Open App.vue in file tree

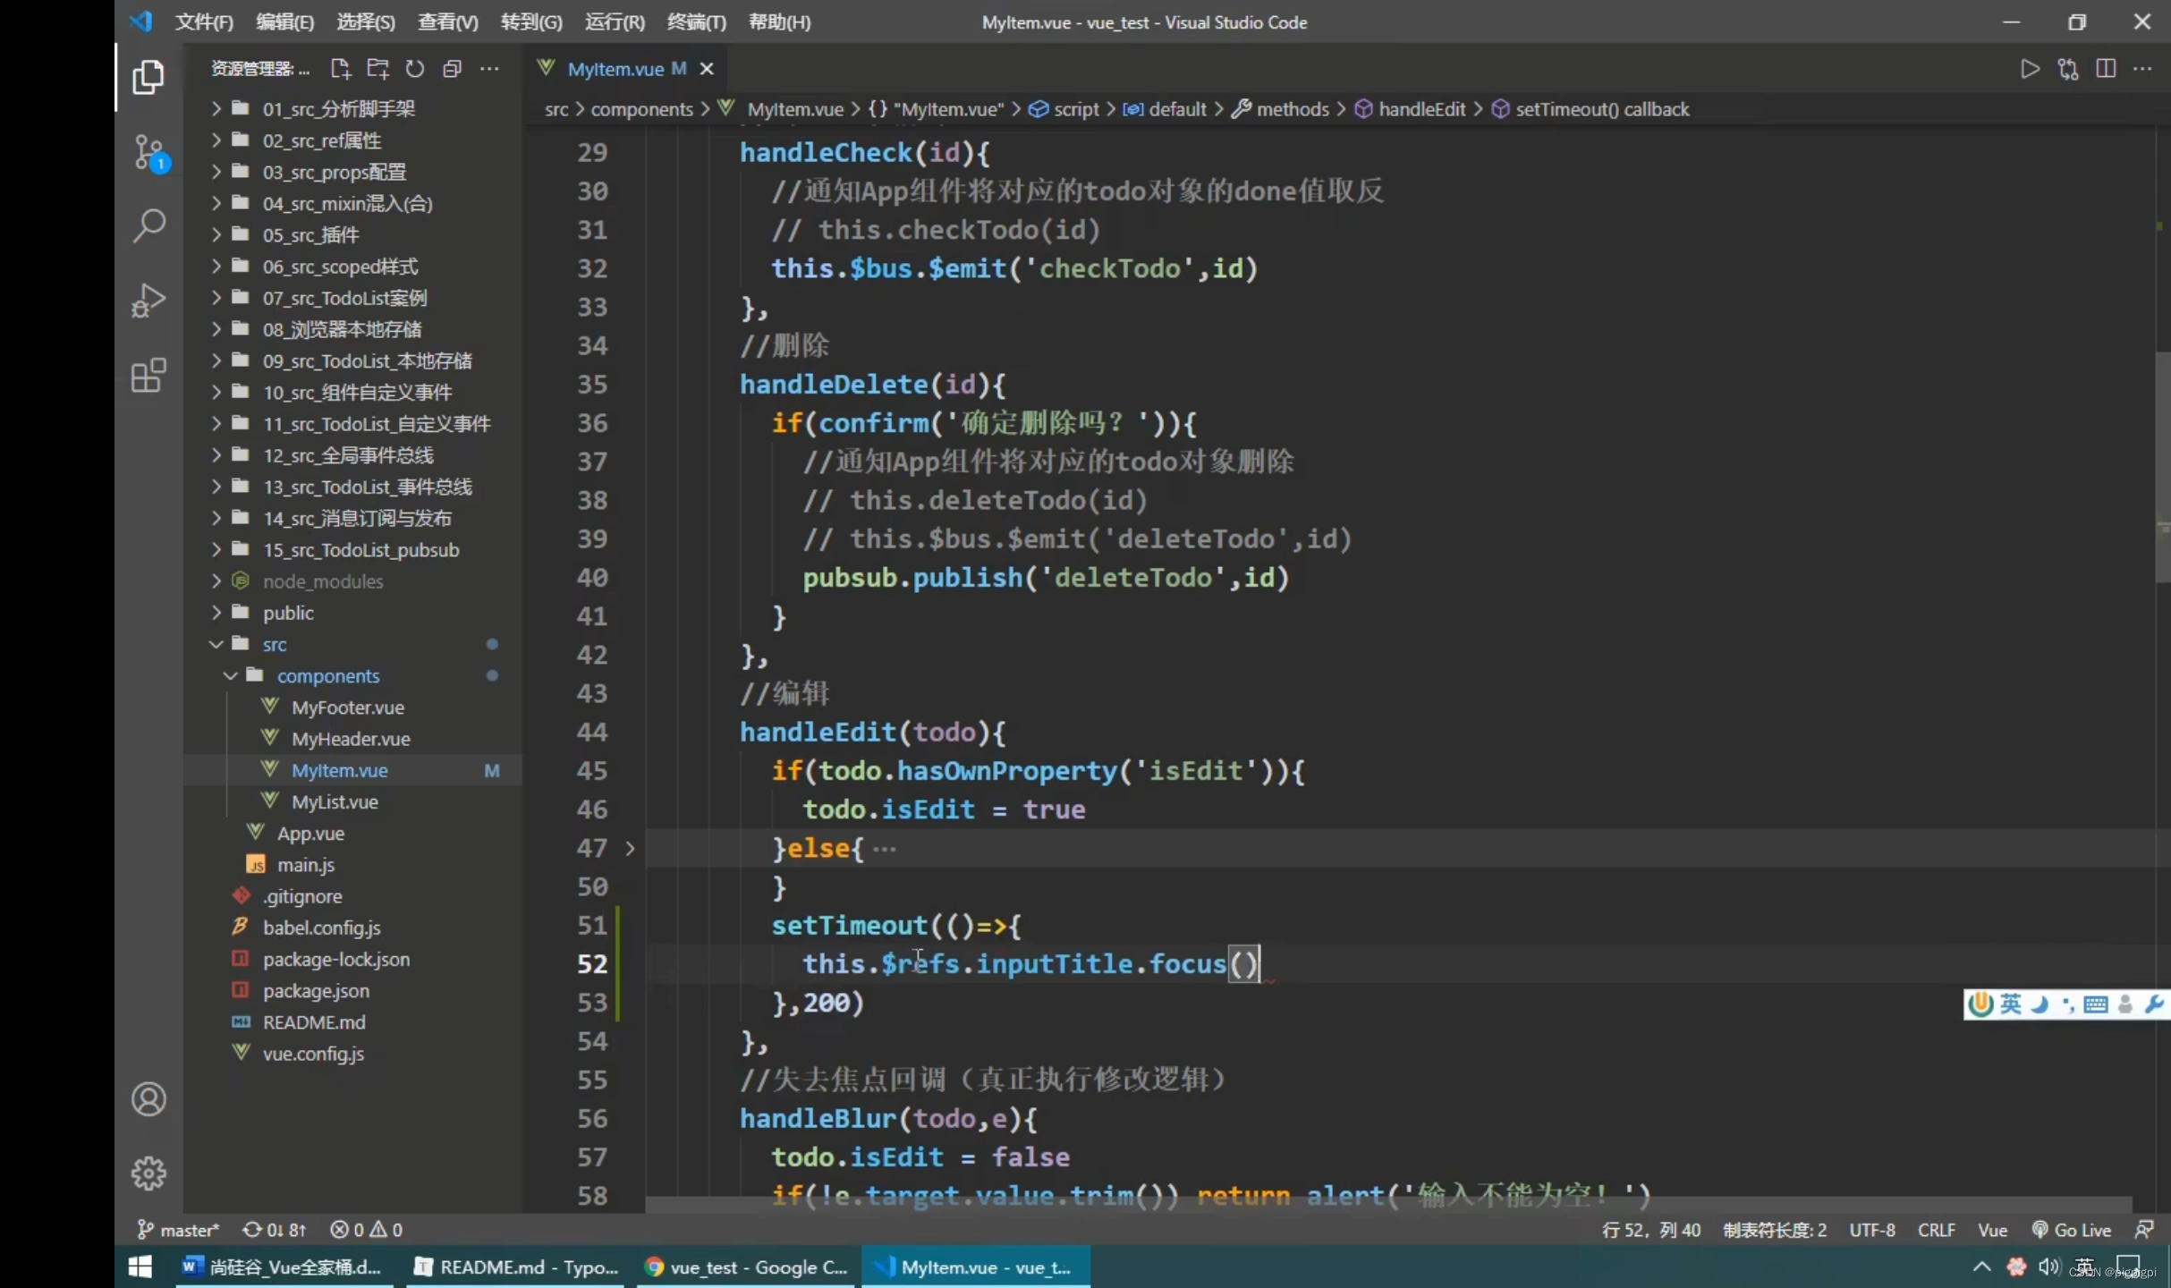310,834
